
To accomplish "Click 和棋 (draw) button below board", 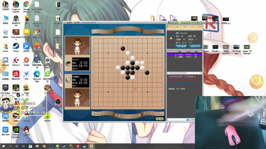I will pyautogui.click(x=118, y=116).
